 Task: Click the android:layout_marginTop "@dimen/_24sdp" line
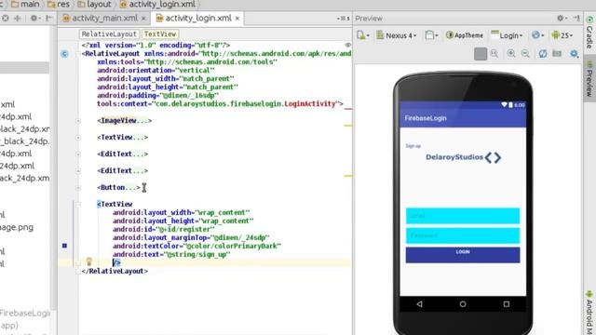click(x=191, y=238)
